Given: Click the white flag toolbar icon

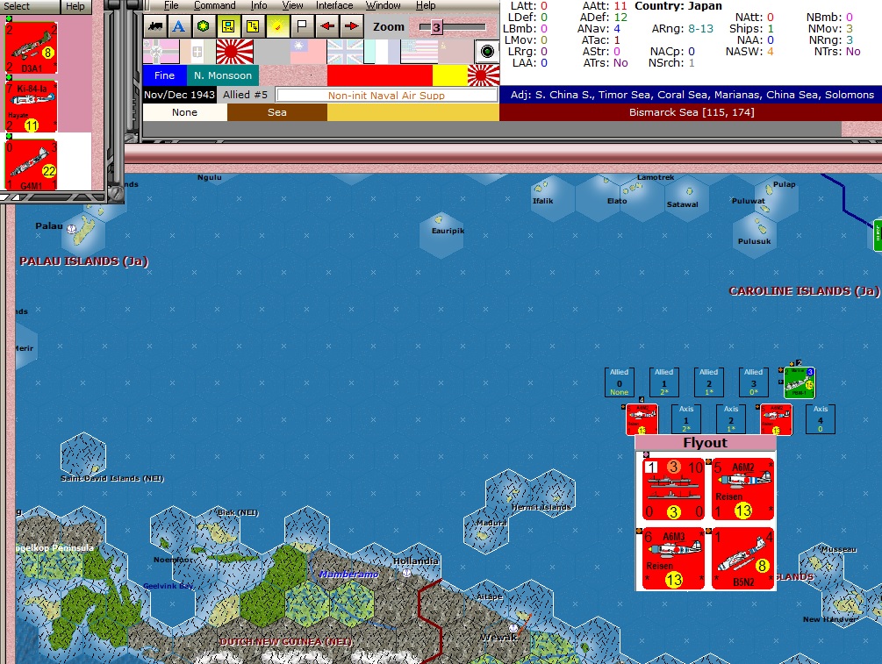Looking at the screenshot, I should tap(302, 26).
